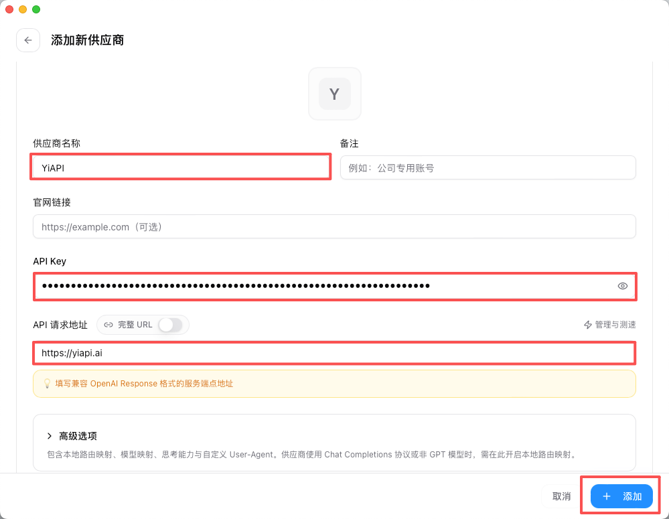This screenshot has width=669, height=519.
Task: Close window with red button
Action: [x=9, y=9]
